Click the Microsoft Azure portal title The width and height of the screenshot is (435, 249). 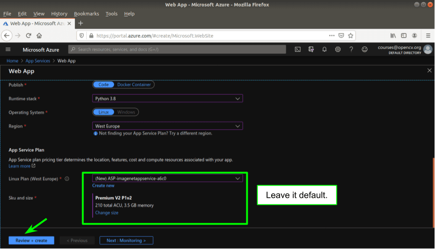point(41,50)
